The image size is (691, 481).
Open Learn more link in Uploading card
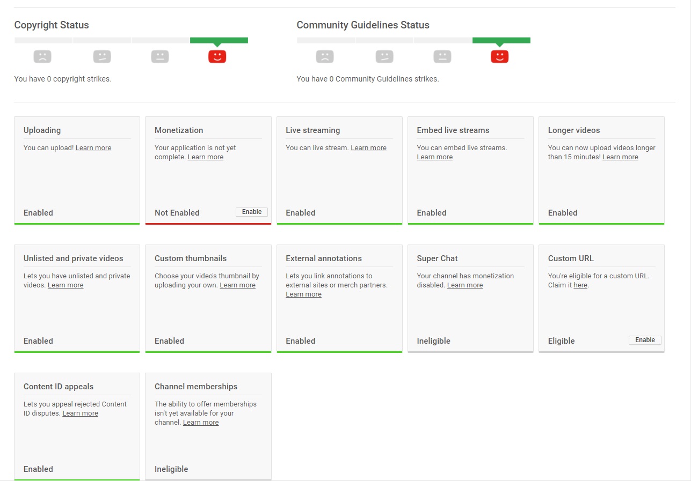(x=93, y=148)
